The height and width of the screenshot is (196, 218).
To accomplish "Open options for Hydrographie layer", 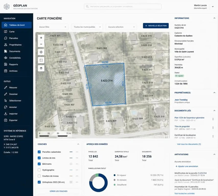I will point(77,170).
